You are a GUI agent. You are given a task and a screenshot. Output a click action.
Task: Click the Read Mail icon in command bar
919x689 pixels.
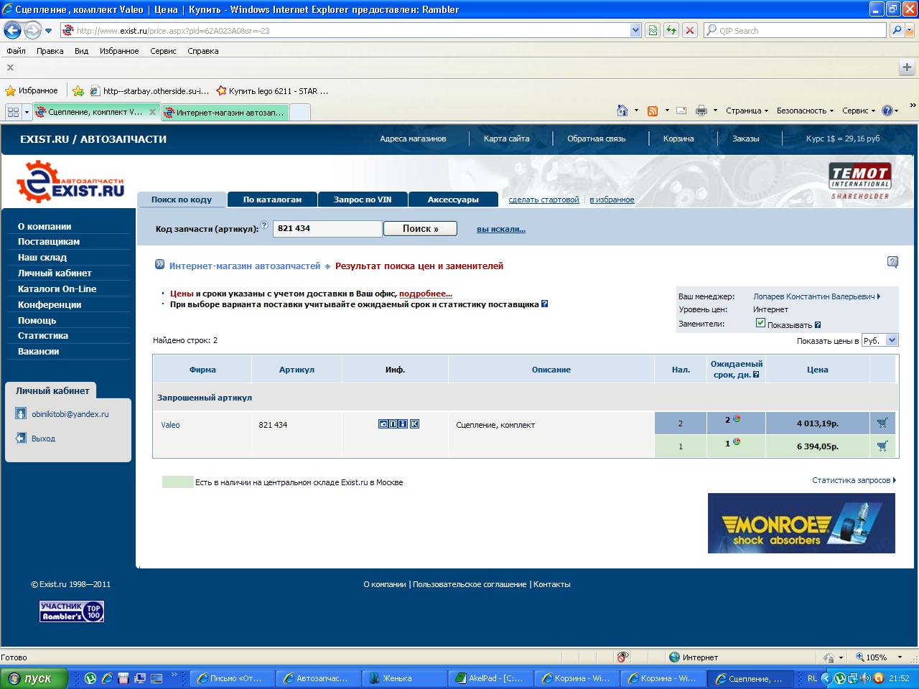point(681,111)
